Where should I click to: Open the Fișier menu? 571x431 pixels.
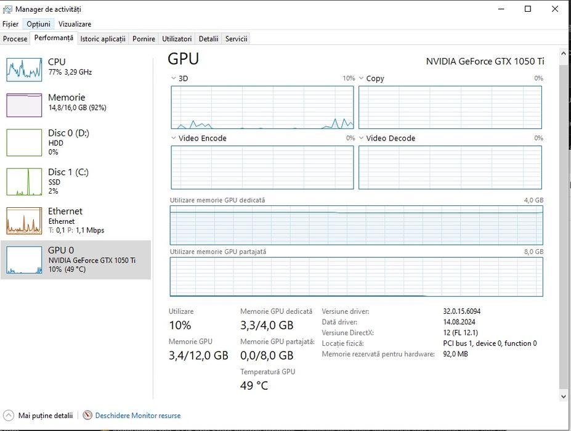tap(10, 24)
